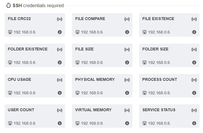Open info for FILE EXISTENCE monitor
The width and height of the screenshot is (203, 133).
coord(194,32)
